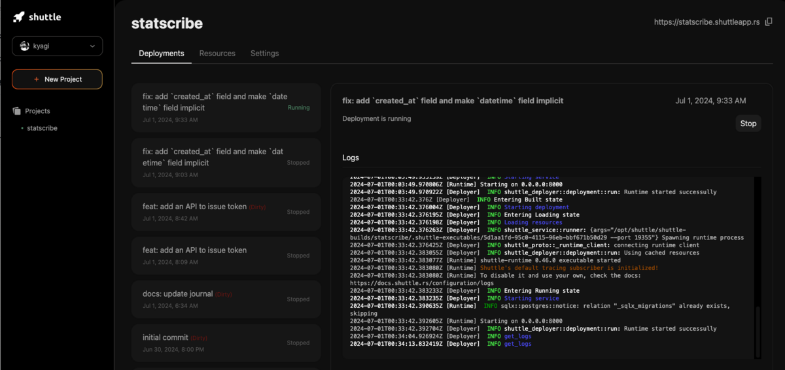Open the kyagi account dropdown
Screen dimensions: 785x370
pyautogui.click(x=57, y=46)
